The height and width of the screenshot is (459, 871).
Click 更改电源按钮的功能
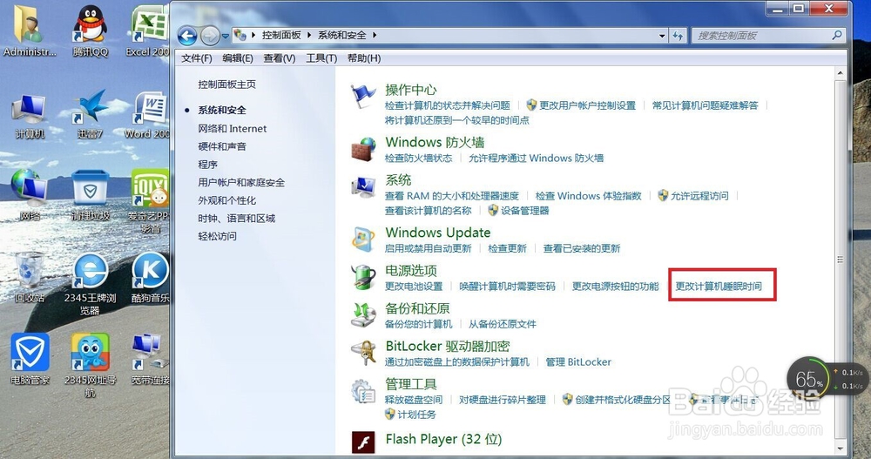[x=616, y=287]
